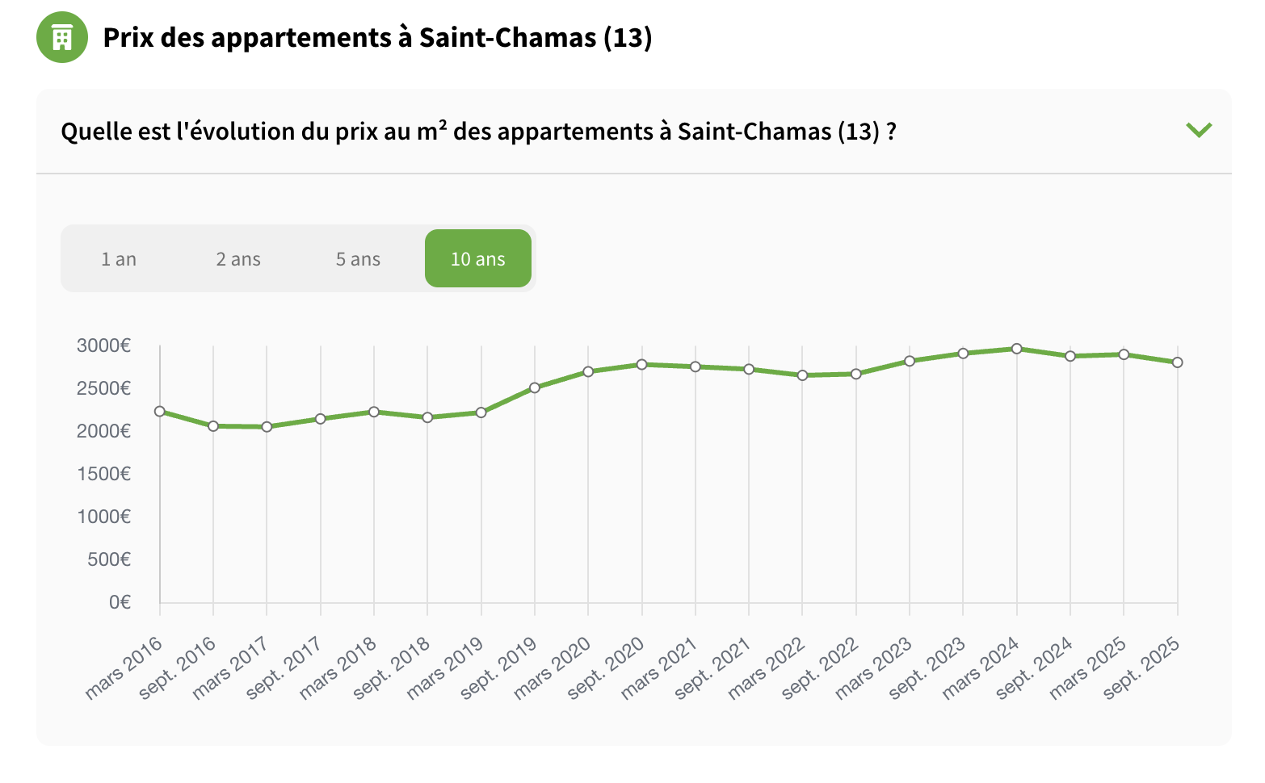
Task: Click the mars 2018 data point
Action: point(374,412)
